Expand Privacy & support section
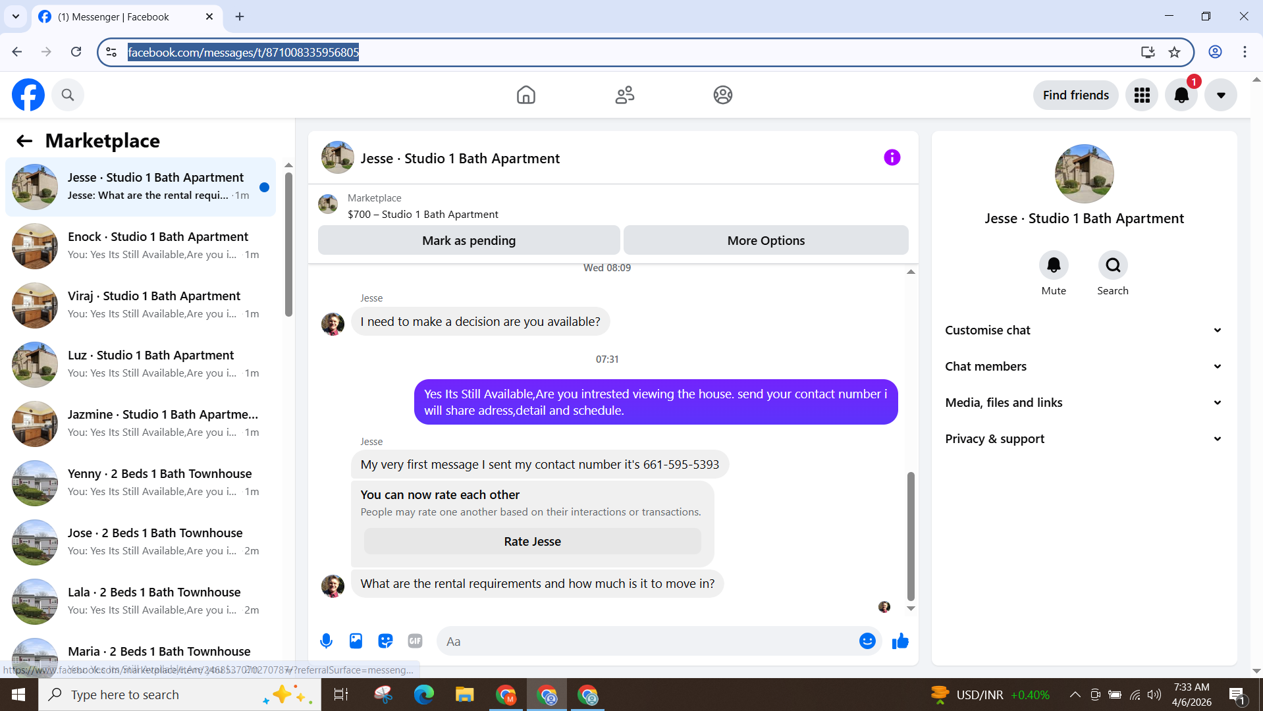Viewport: 1263px width, 711px height. [1084, 439]
